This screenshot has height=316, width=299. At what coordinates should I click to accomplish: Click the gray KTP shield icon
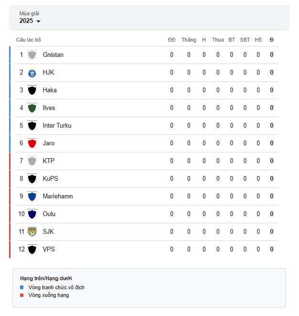click(x=32, y=161)
